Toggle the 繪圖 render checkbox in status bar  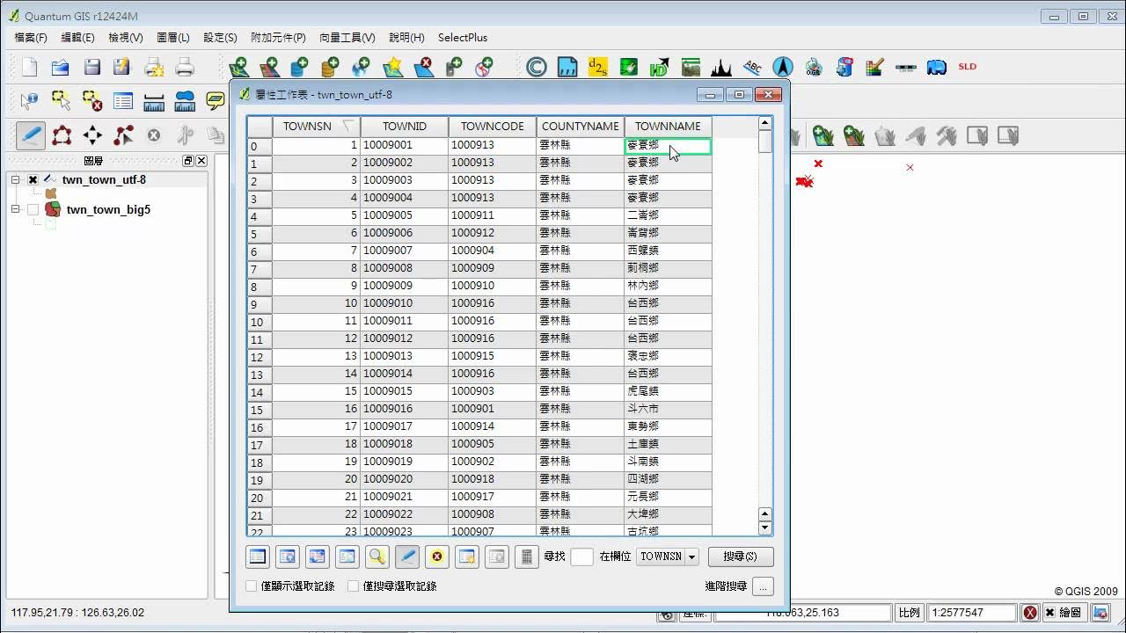tap(1049, 613)
